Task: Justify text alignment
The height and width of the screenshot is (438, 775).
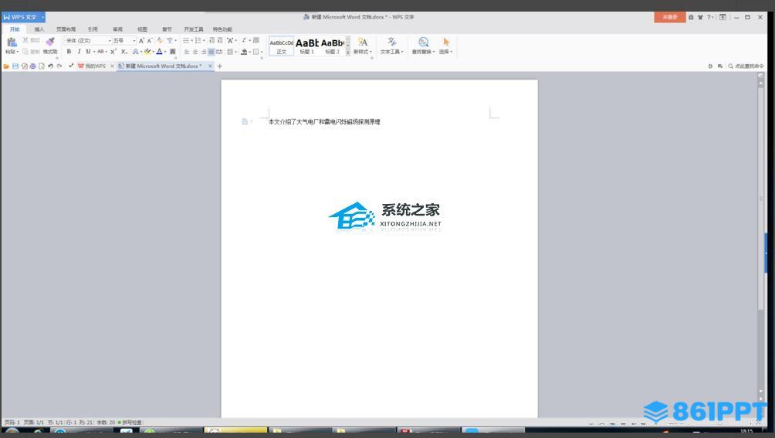Action: [x=211, y=52]
